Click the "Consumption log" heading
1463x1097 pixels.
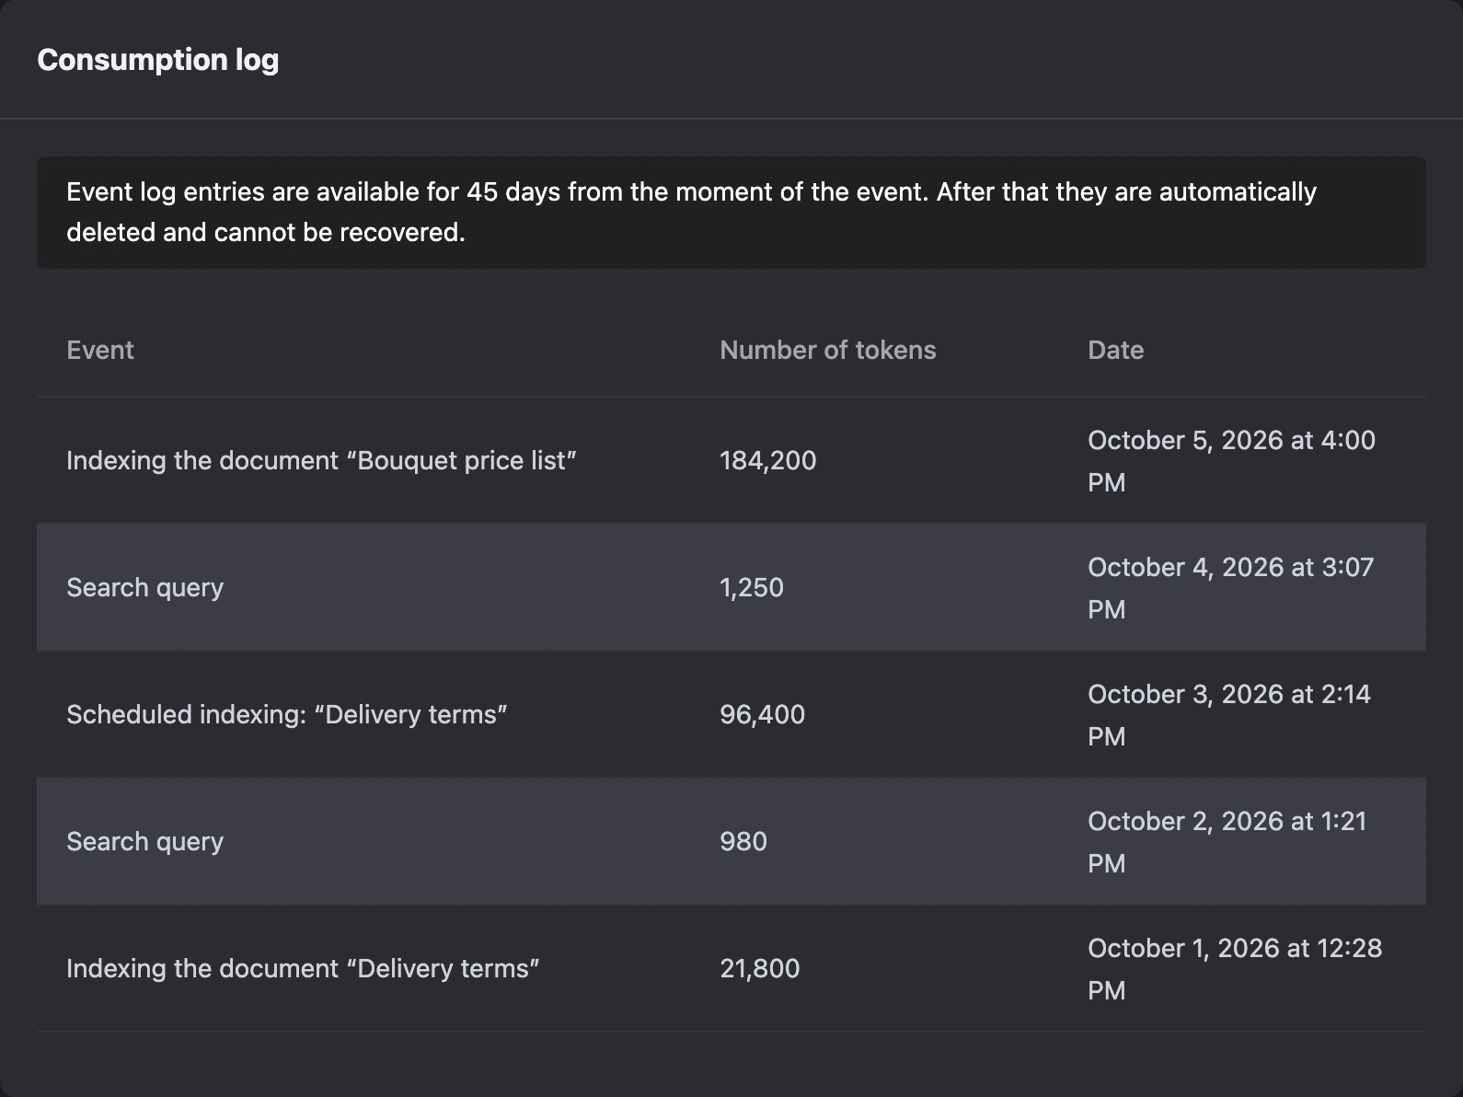click(157, 60)
